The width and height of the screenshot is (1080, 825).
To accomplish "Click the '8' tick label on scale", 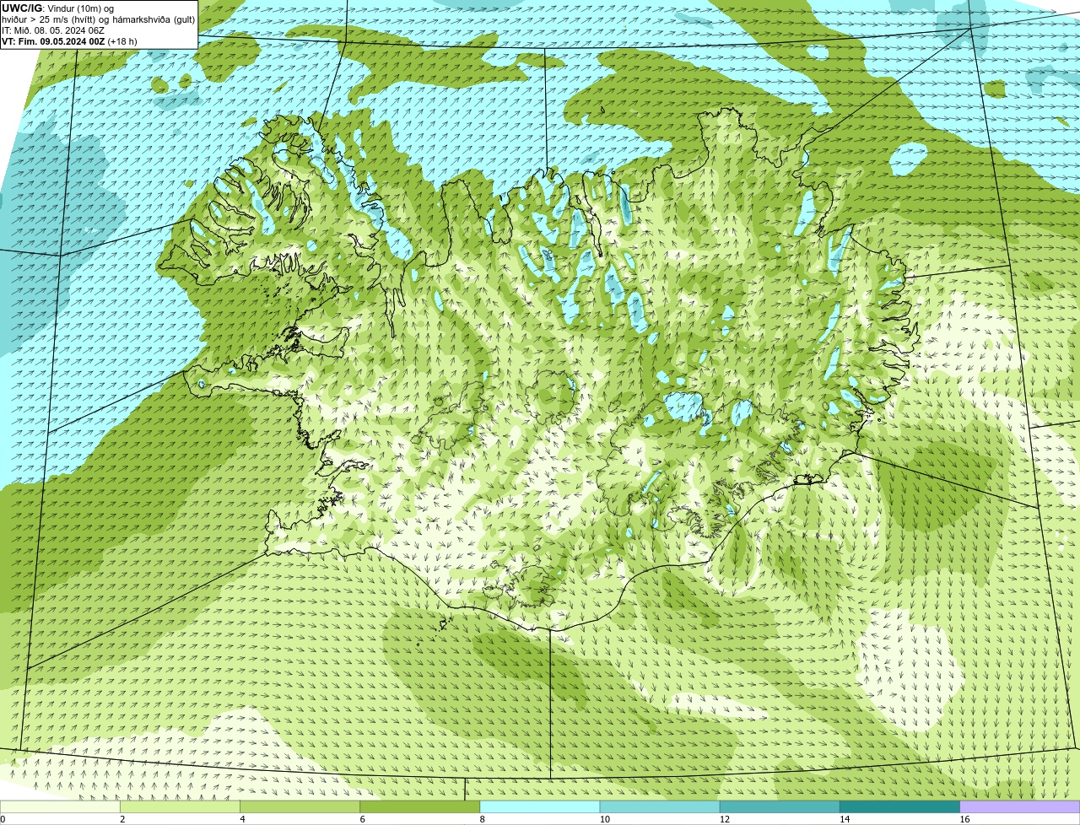I will tap(482, 819).
